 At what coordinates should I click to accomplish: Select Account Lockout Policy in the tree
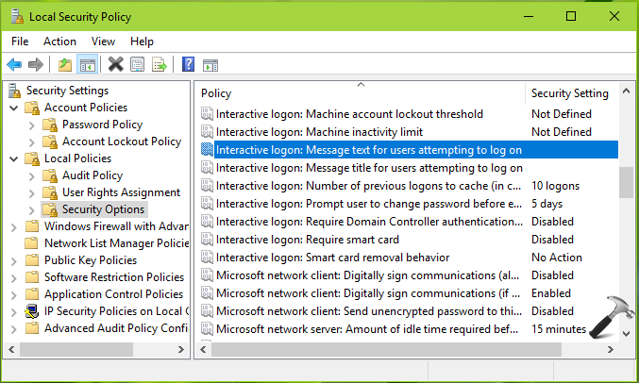122,142
